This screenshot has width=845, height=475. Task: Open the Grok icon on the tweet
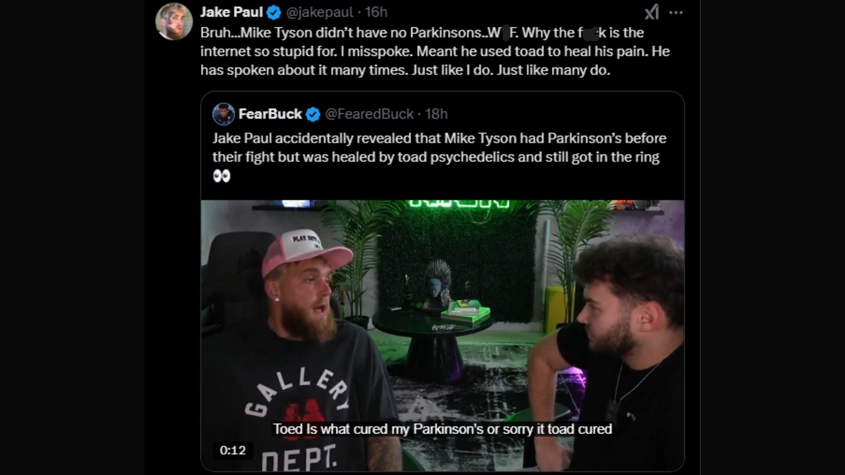(652, 12)
